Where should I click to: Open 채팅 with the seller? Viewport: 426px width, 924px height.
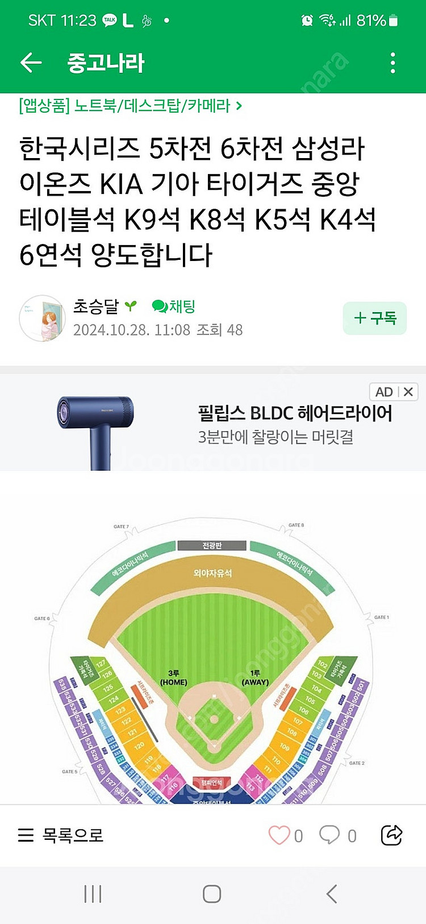174,306
